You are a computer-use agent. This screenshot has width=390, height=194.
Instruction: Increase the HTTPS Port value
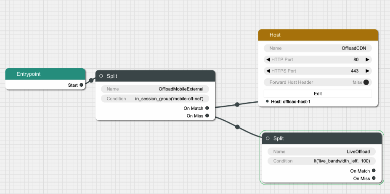point(367,71)
